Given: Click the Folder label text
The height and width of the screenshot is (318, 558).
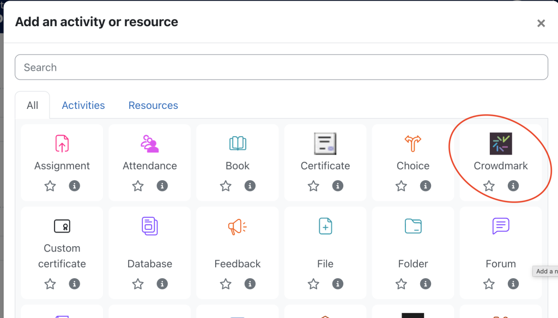Looking at the screenshot, I should 413,264.
